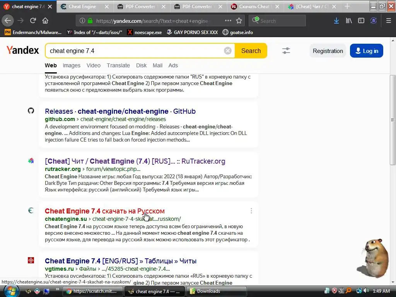This screenshot has height=297, width=396.
Task: Open Cheat Engine 7.4 скачать на Русском link
Action: 104,211
